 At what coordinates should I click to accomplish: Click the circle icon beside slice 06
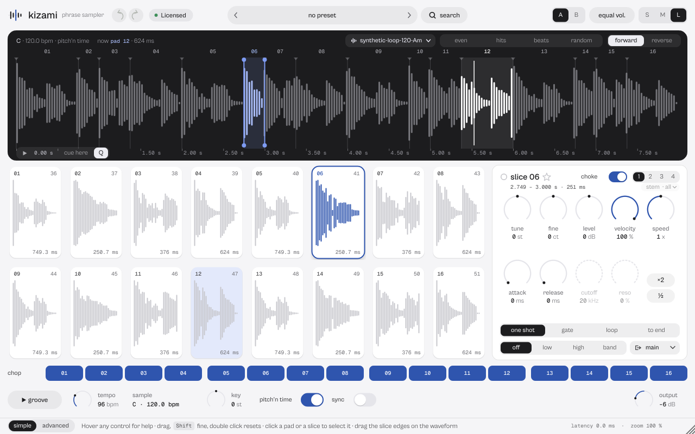(x=503, y=177)
